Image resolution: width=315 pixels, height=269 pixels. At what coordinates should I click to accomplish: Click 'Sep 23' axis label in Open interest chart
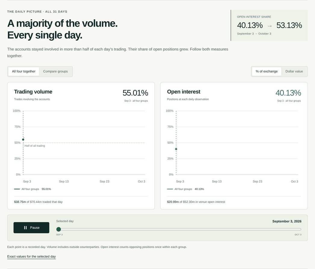257,181
